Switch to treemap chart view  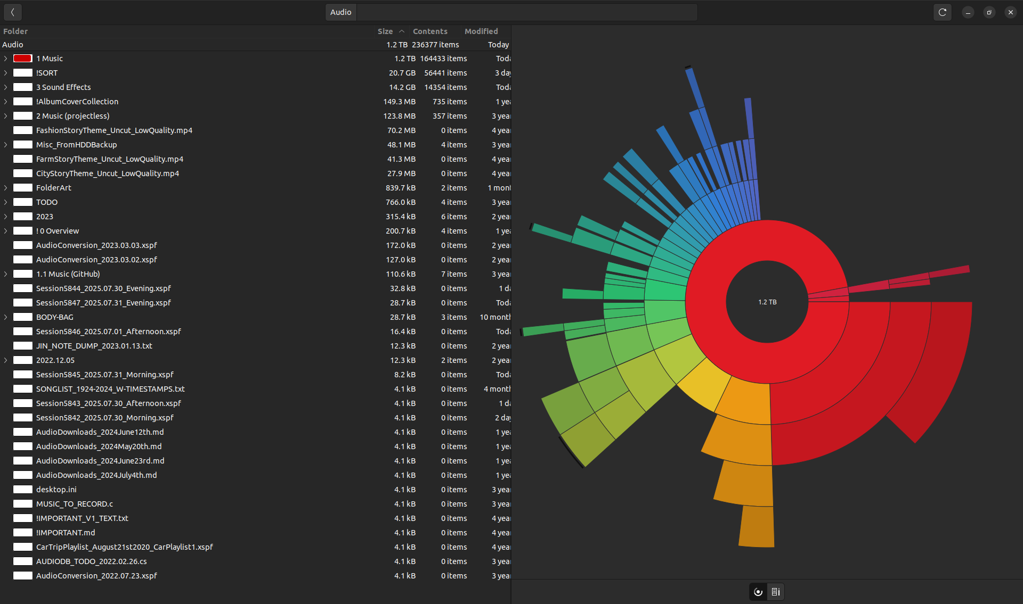tap(776, 592)
